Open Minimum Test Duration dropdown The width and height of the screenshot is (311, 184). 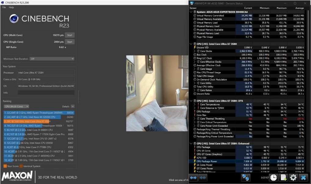pyautogui.click(x=52, y=59)
